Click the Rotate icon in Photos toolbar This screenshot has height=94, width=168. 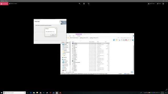click(x=88, y=4)
